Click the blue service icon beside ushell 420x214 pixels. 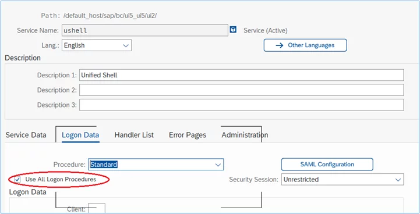pyautogui.click(x=233, y=30)
